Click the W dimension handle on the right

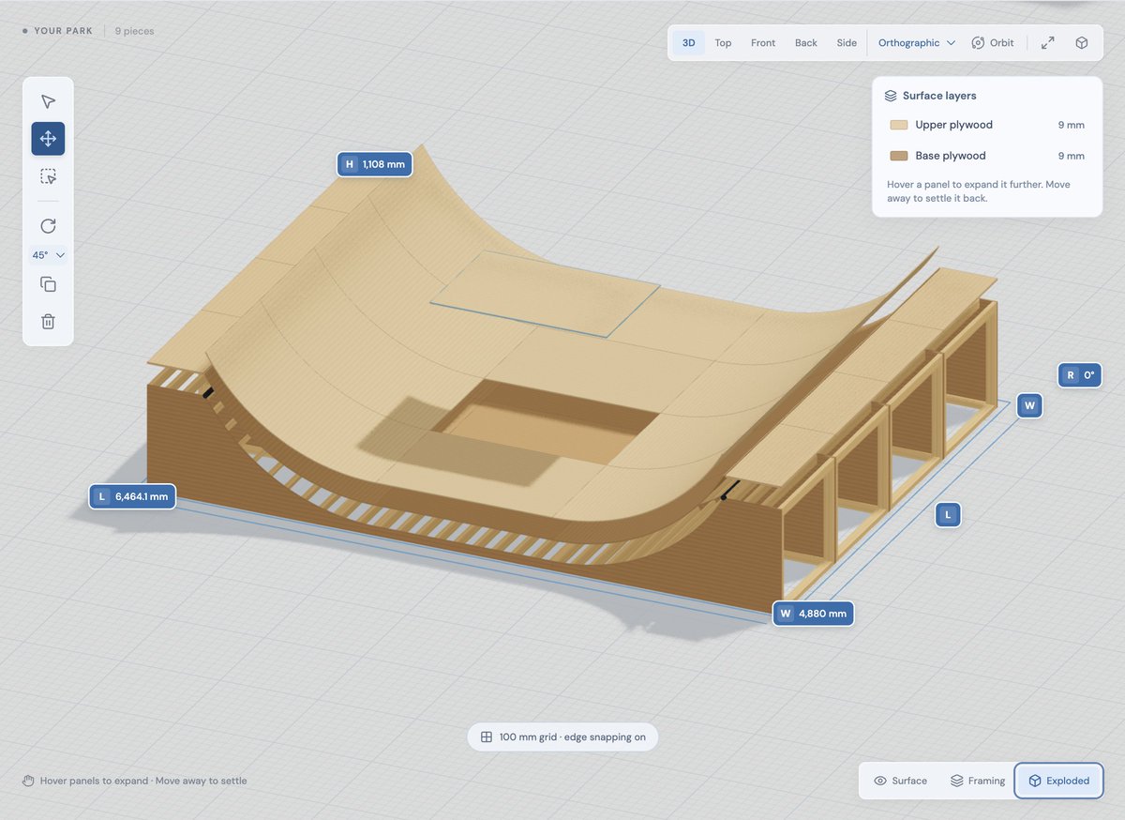click(1029, 406)
